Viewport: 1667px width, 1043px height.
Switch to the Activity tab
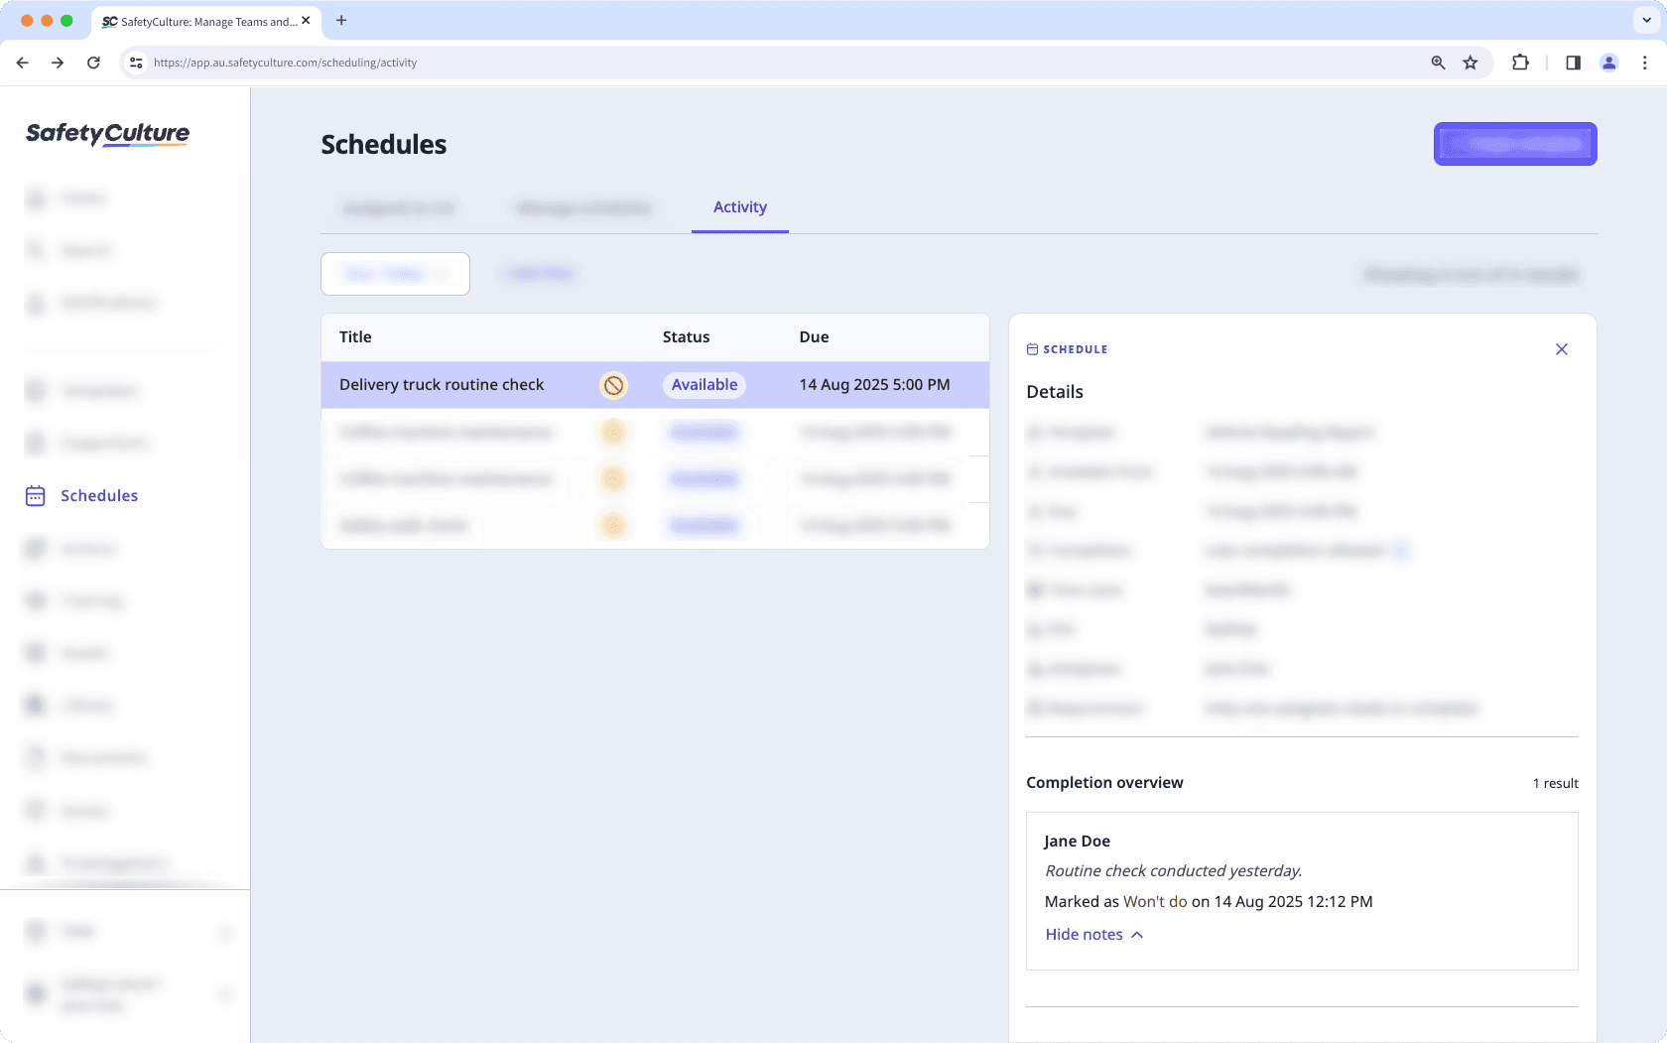[739, 207]
